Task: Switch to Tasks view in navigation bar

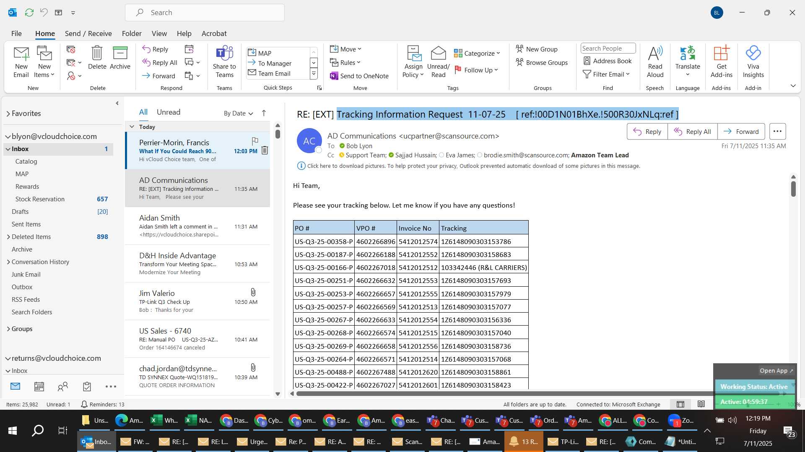Action: coord(87,386)
